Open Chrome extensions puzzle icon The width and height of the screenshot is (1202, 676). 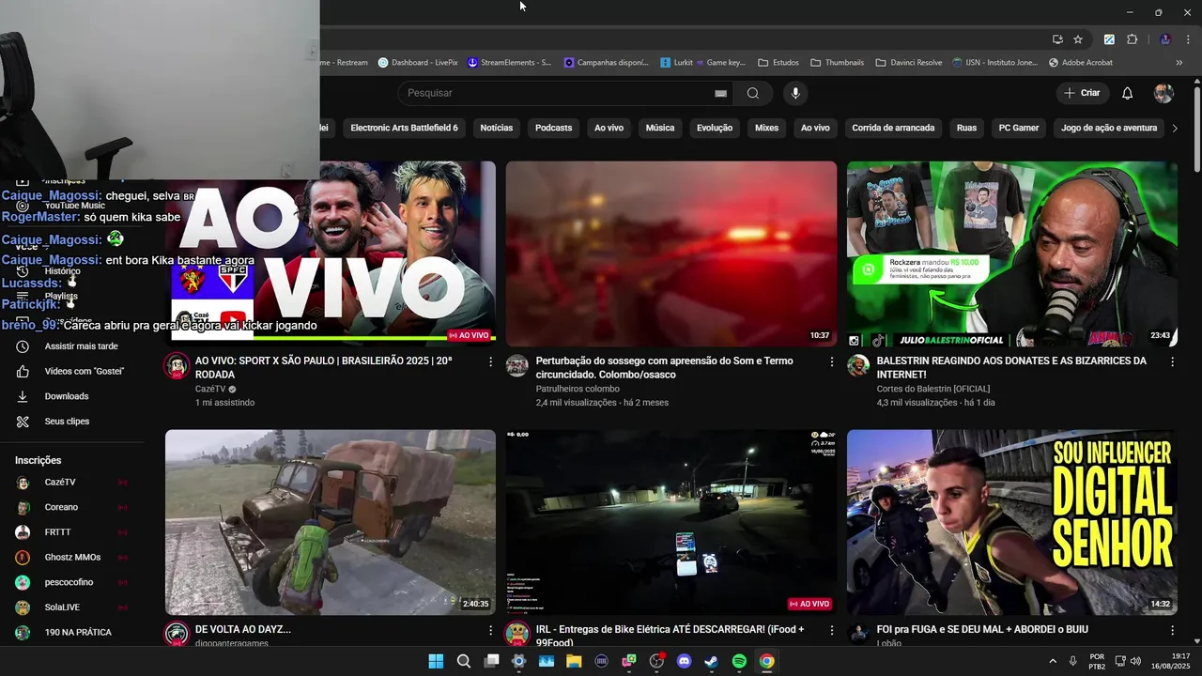click(1132, 39)
